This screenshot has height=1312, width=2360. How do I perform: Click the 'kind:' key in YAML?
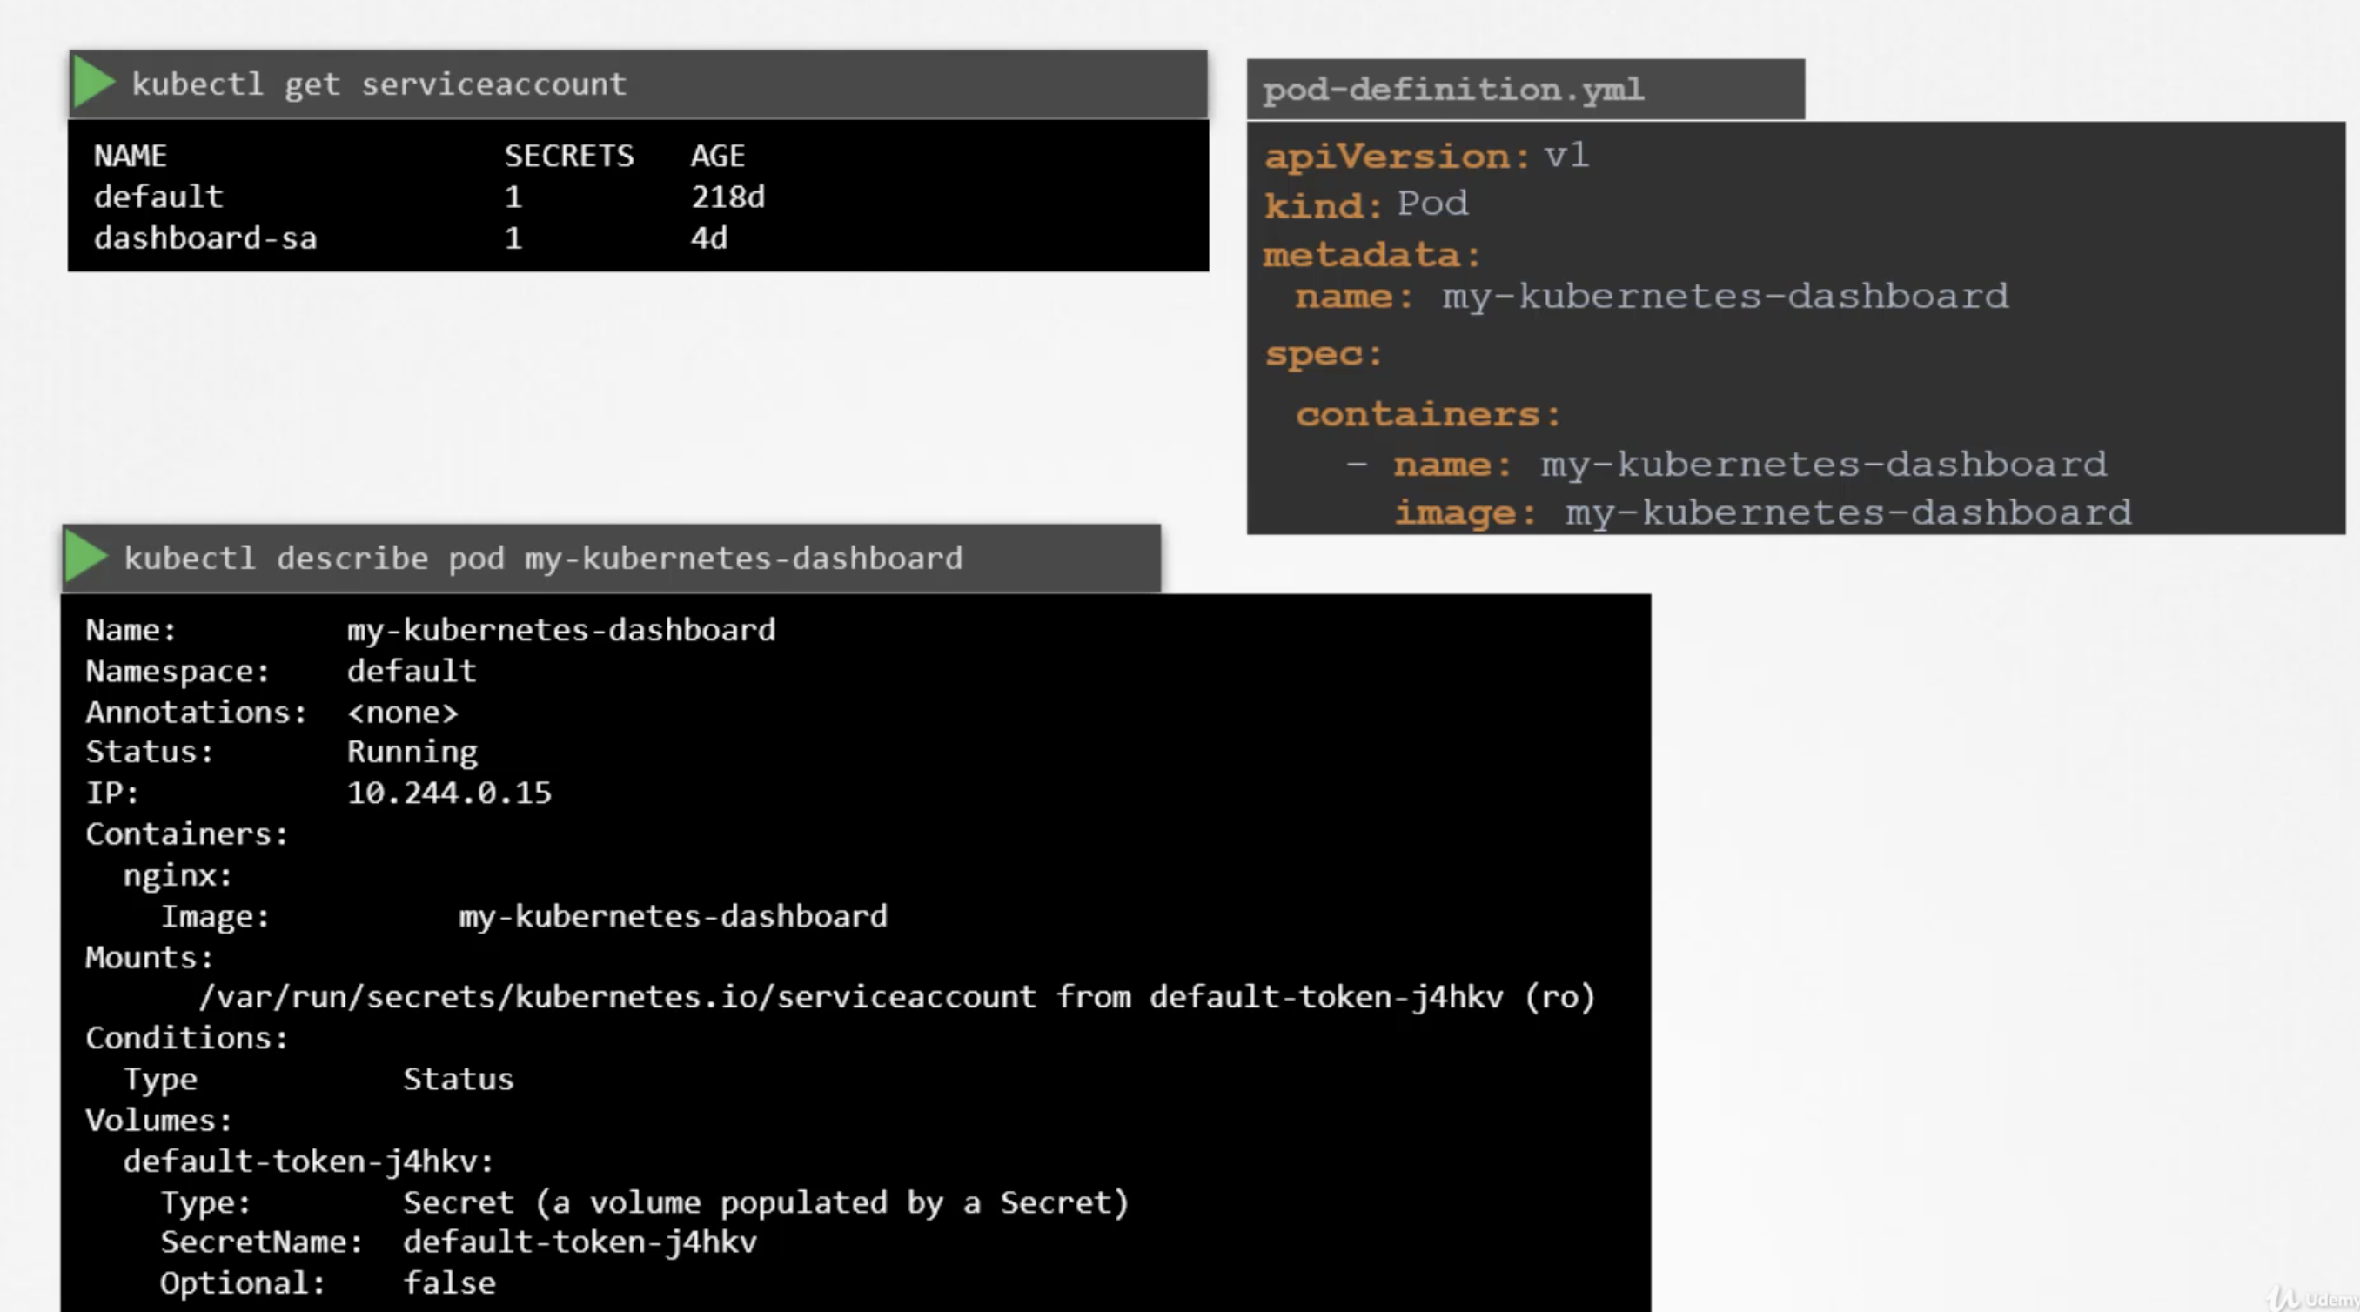pyautogui.click(x=1324, y=205)
